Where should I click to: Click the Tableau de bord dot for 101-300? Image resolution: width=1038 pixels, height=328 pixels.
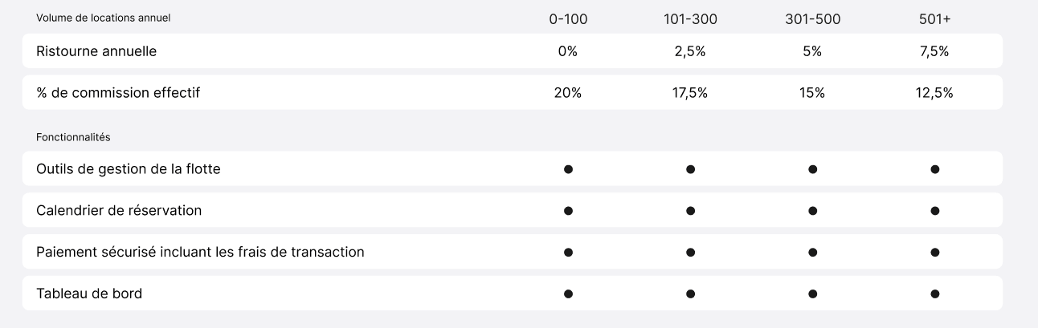[690, 294]
